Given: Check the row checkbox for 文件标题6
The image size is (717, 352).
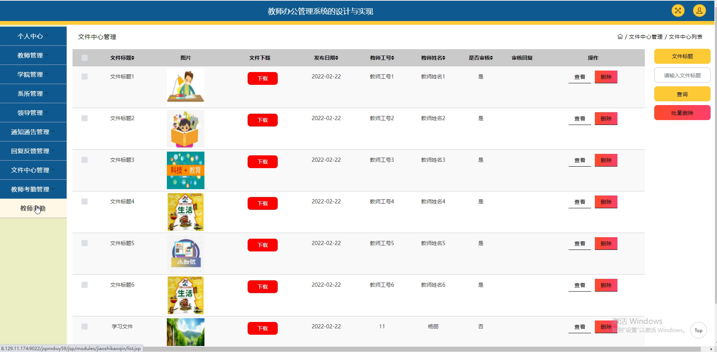Looking at the screenshot, I should click(85, 285).
